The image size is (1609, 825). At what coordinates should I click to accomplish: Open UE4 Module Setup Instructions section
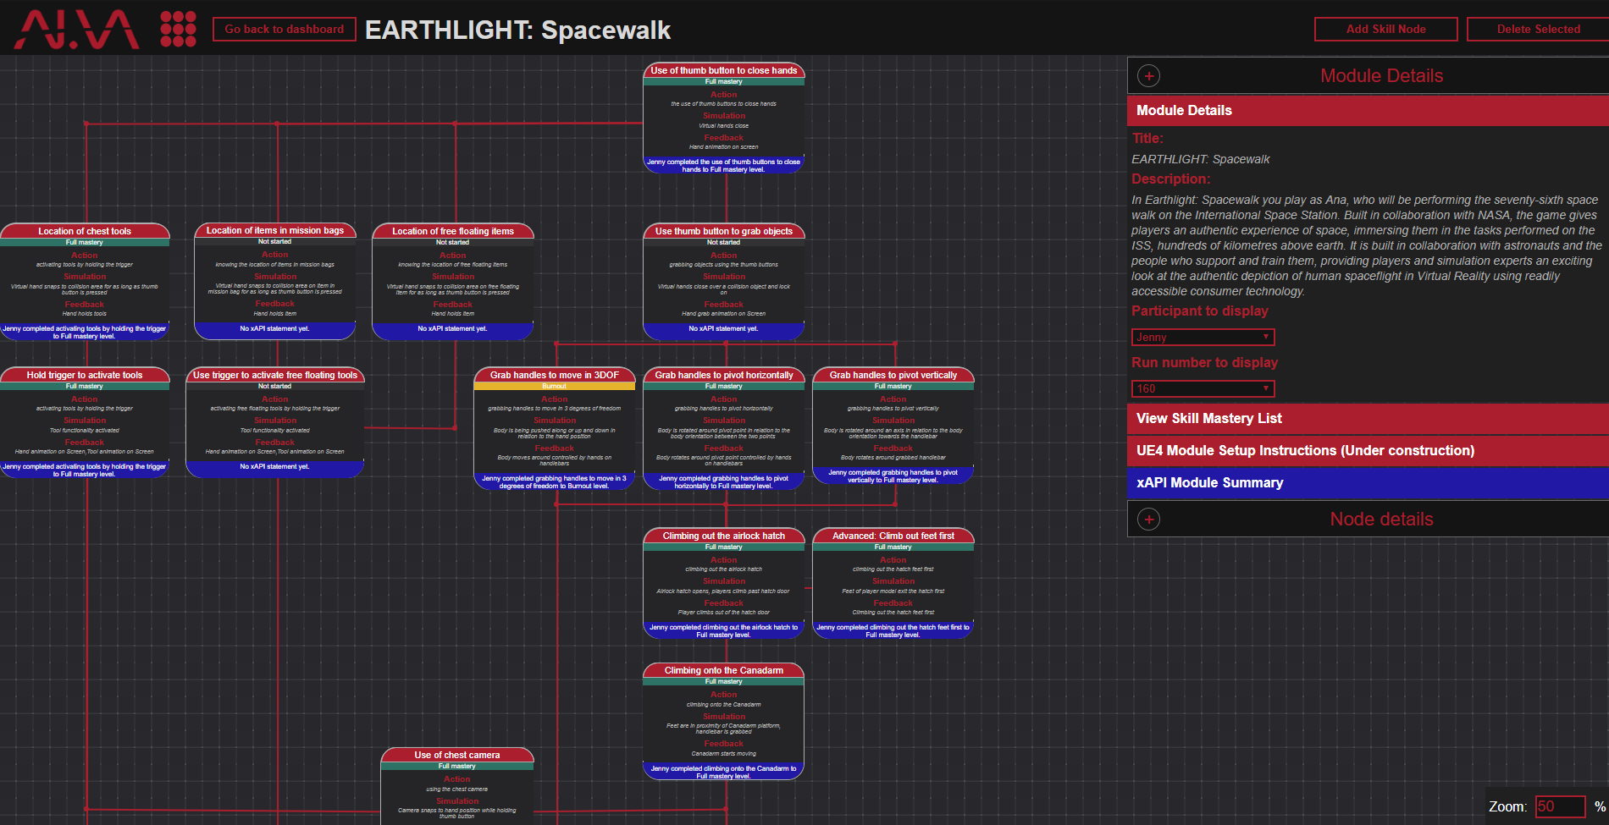pos(1368,450)
